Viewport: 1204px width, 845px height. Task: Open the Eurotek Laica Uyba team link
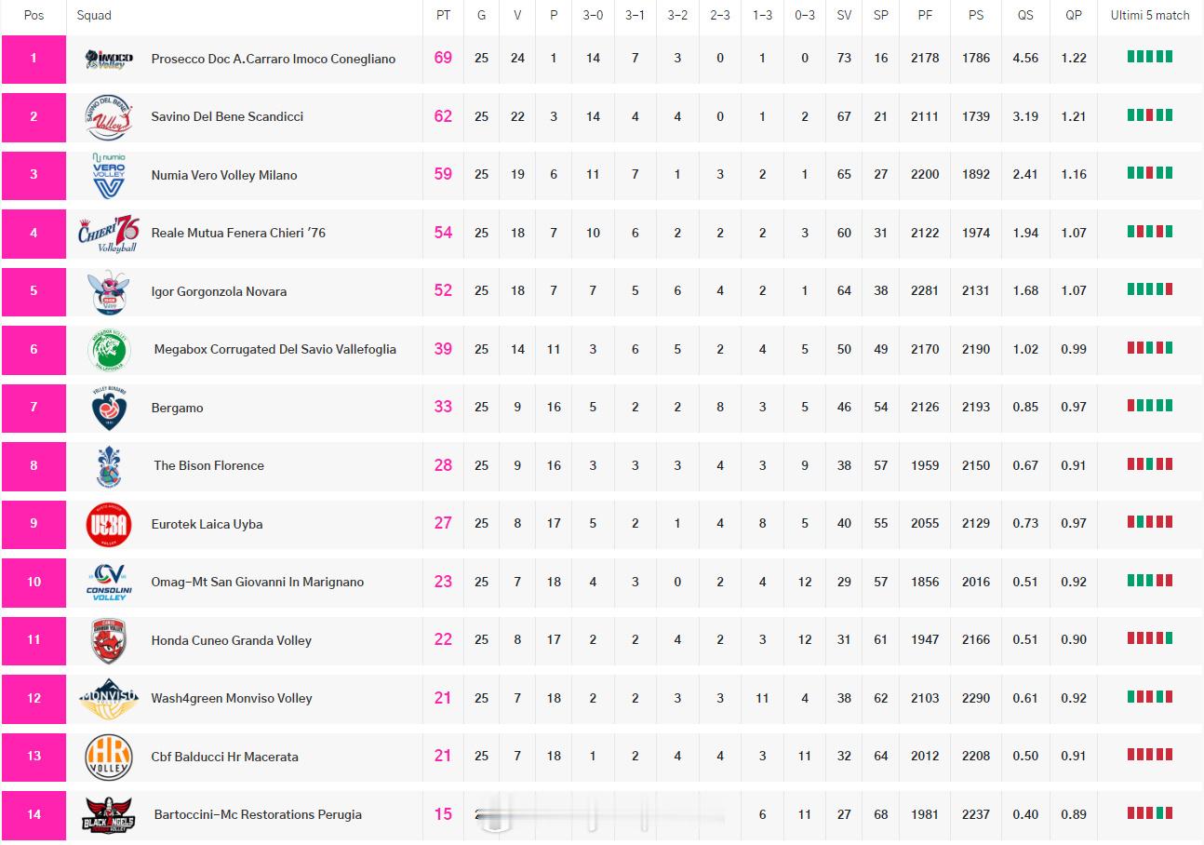pyautogui.click(x=207, y=524)
